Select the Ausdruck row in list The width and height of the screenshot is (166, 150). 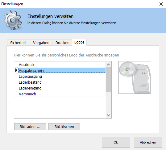pyautogui.click(x=62, y=65)
